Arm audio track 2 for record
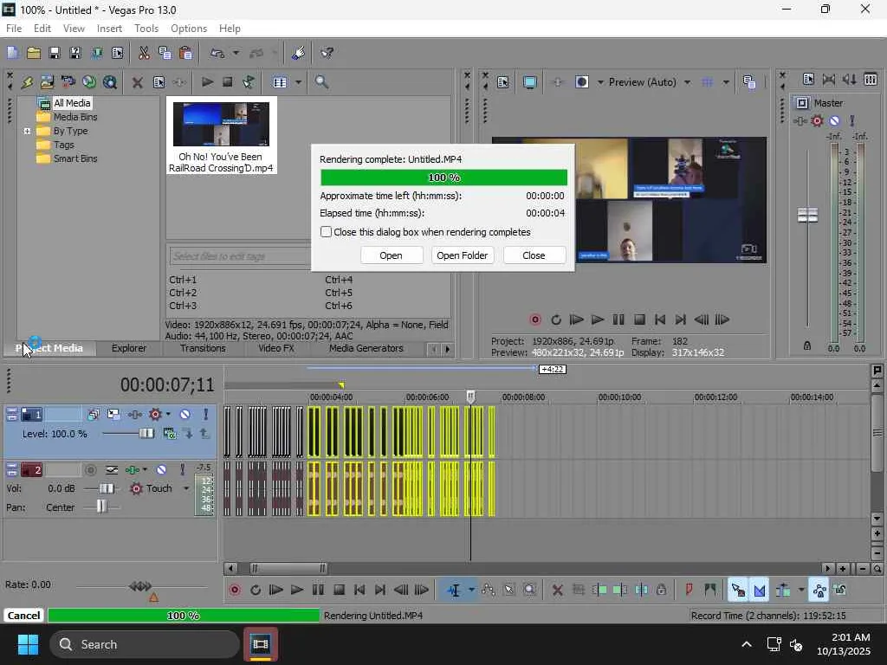This screenshot has width=887, height=665. coord(90,470)
